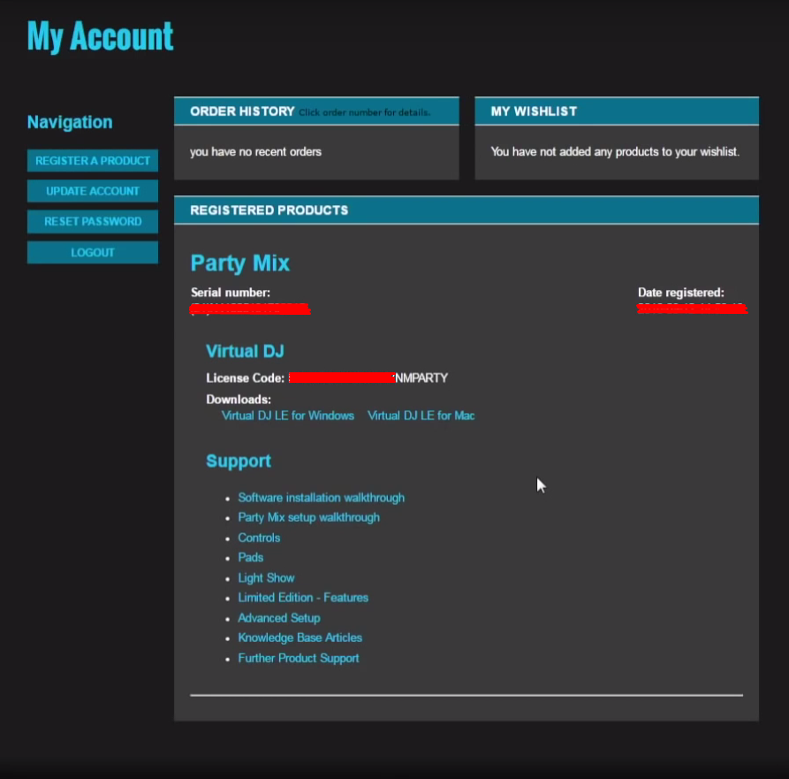The width and height of the screenshot is (789, 779).
Task: Download Virtual DJ LE for Windows
Action: [288, 416]
